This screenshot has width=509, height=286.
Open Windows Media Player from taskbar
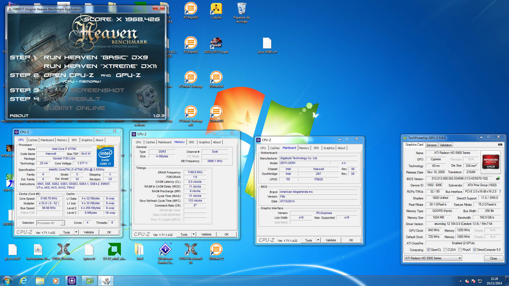click(x=56, y=280)
